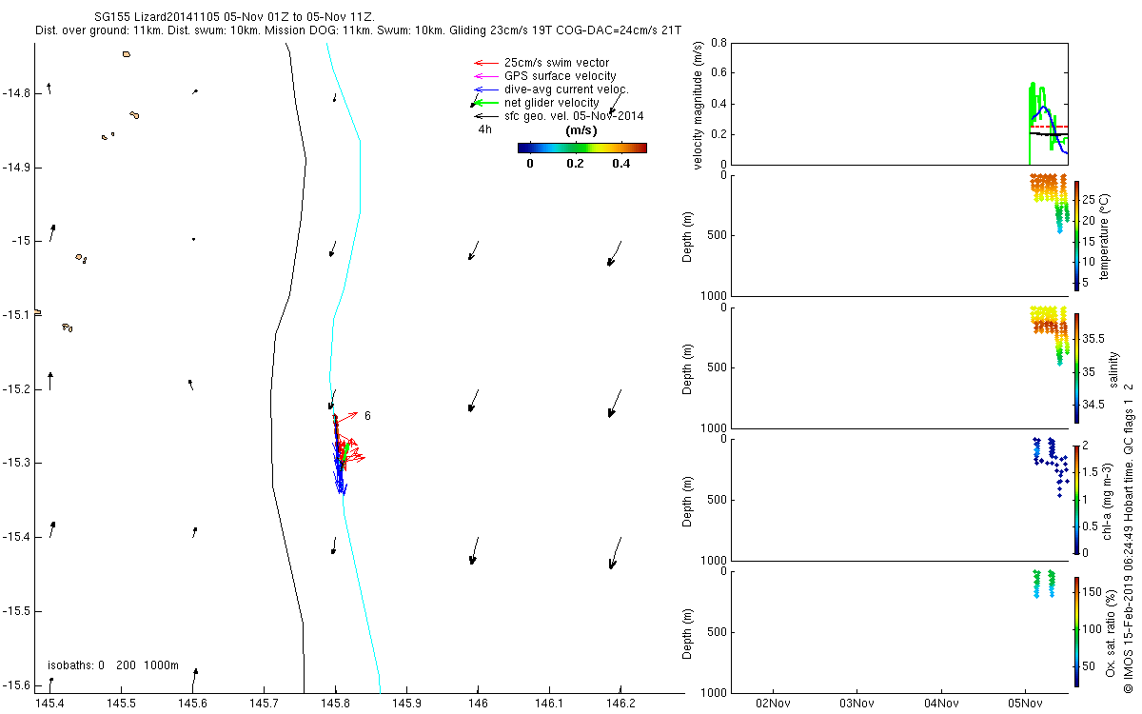
Task: Click the '-15.1' latitude tick label
Action: coord(16,315)
